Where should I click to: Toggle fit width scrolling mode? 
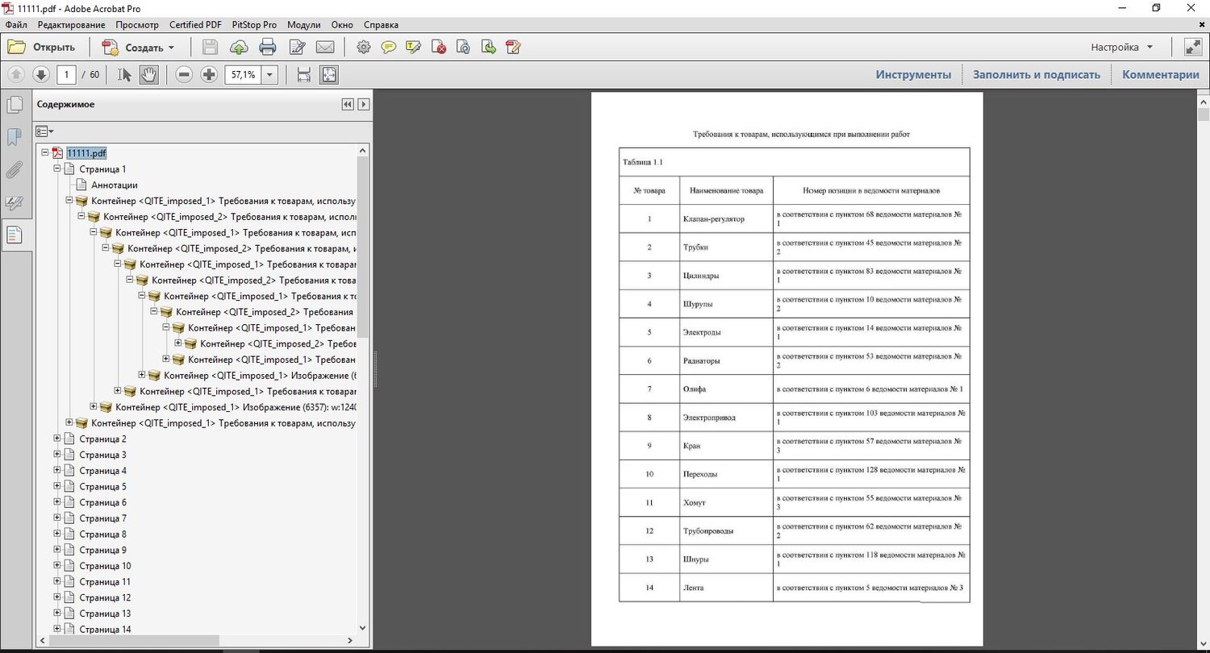[x=304, y=75]
